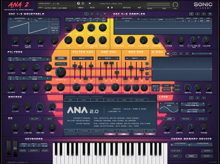Adjust the sampler X-Fade knob

click(168, 40)
